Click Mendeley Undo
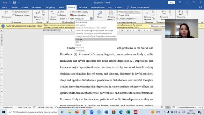 click(x=61, y=12)
